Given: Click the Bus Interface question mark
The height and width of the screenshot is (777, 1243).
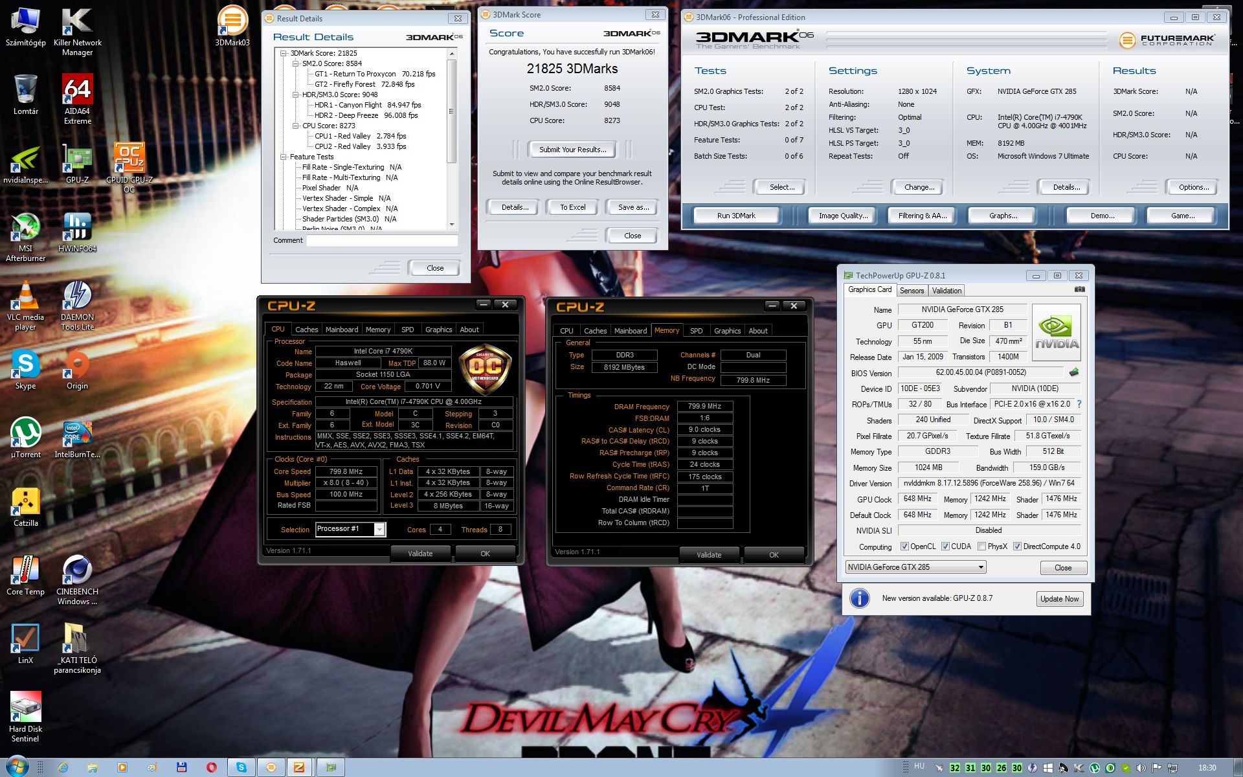Looking at the screenshot, I should [1079, 404].
